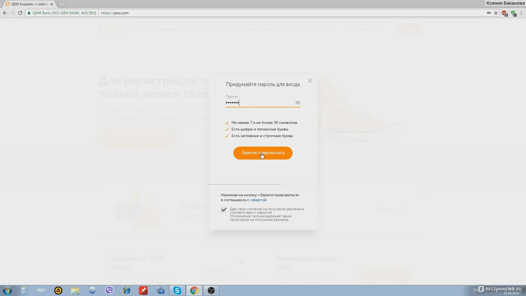Bookmark page with the star icon

click(496, 13)
